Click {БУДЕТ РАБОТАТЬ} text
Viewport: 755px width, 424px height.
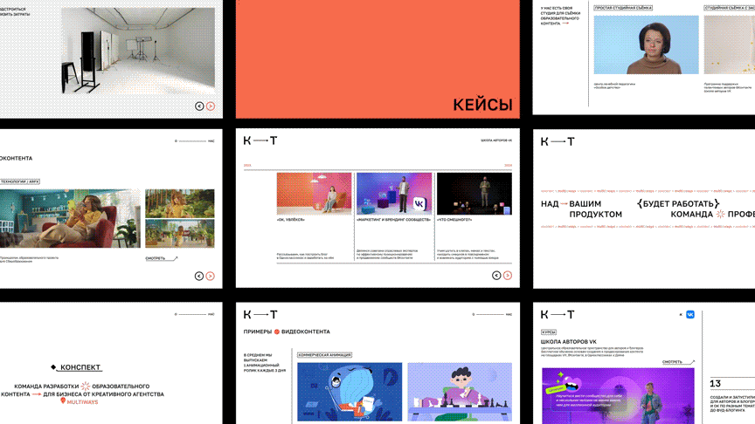678,204
